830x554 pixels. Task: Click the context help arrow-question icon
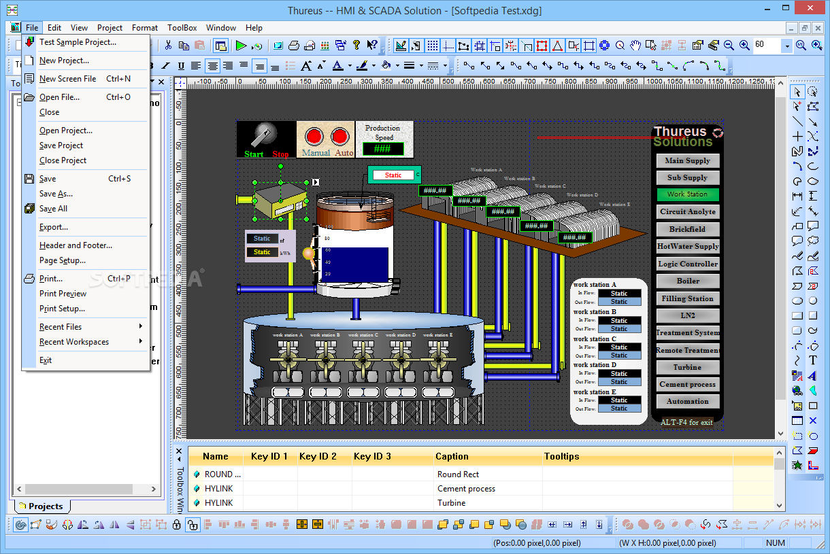[x=371, y=46]
